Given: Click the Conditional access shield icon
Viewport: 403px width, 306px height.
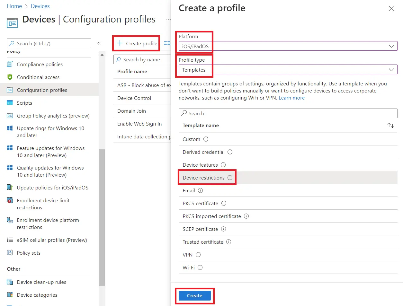Looking at the screenshot, I should coord(10,77).
